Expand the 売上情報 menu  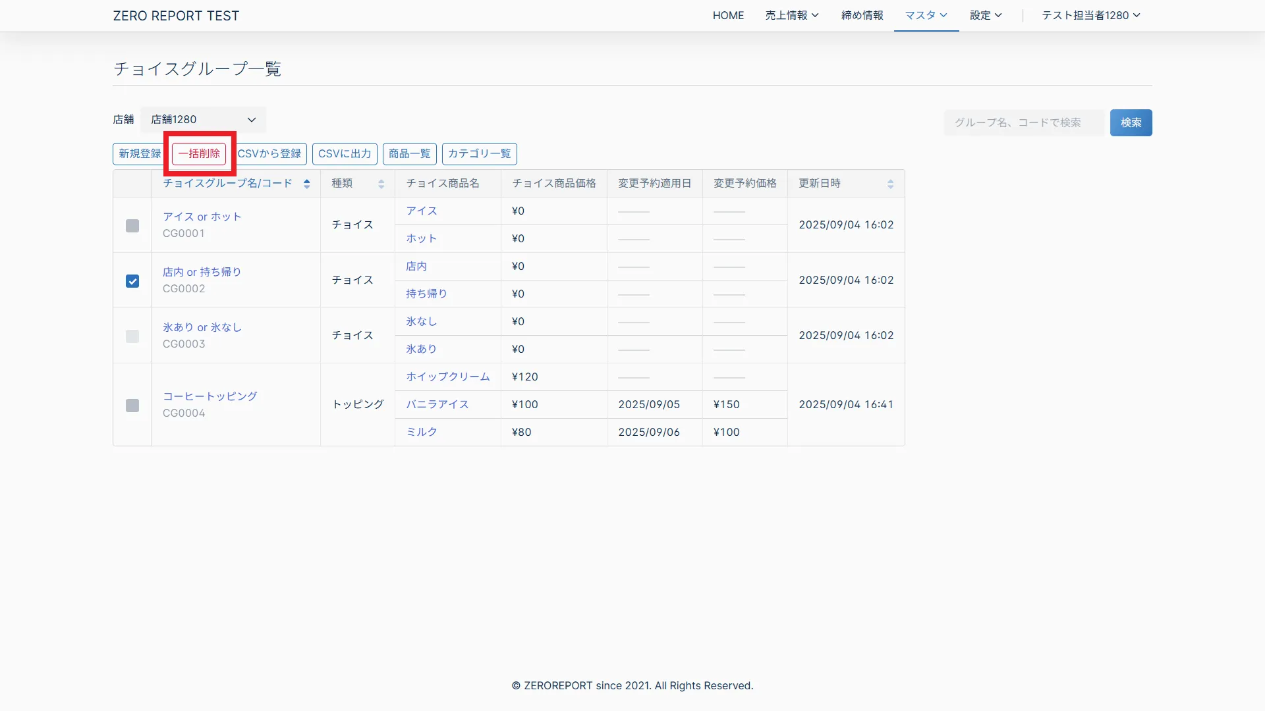pyautogui.click(x=791, y=15)
